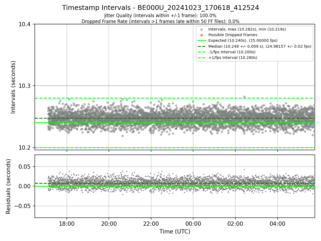Viewport: 321px width, 241px height.
Task: Click legend entry '+1/fps Interval (10.280s)'
Action: point(232,58)
